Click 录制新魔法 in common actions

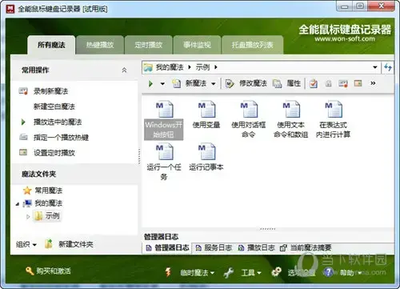tap(50, 91)
